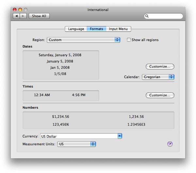196x173 pixels.
Task: Close the International window with the red button
Action: point(15,10)
